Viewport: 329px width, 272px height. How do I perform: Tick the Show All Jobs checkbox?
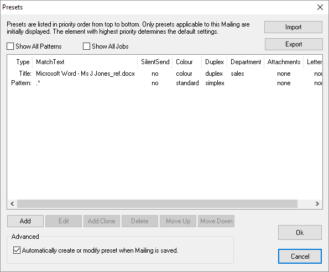coord(86,46)
